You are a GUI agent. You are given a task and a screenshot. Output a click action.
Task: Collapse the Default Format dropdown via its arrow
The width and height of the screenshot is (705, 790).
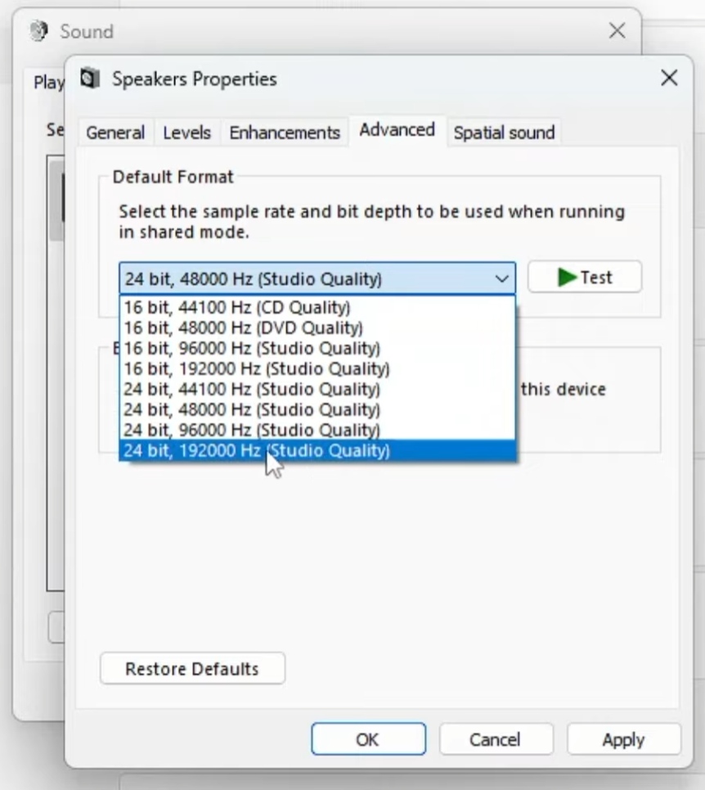pos(501,279)
